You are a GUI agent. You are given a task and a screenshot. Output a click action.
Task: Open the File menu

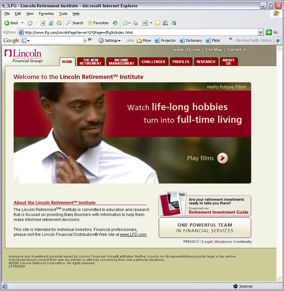tap(7, 14)
